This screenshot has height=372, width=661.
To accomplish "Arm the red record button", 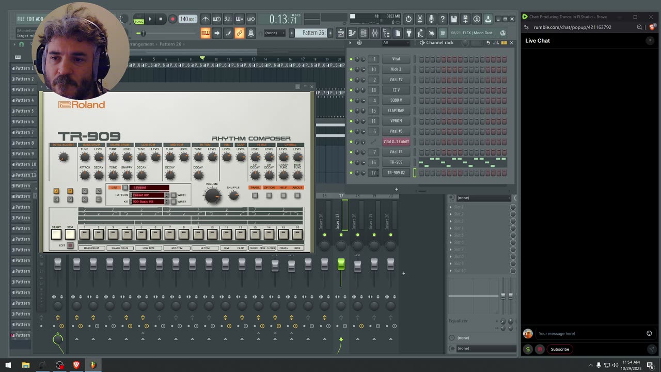I will point(172,19).
